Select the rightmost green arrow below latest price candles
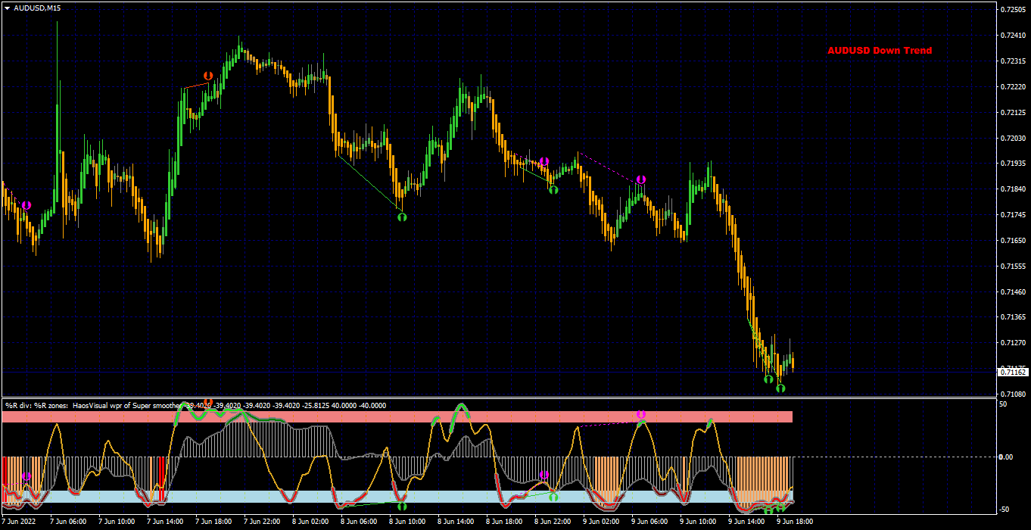This screenshot has height=530, width=1031. pyautogui.click(x=780, y=388)
